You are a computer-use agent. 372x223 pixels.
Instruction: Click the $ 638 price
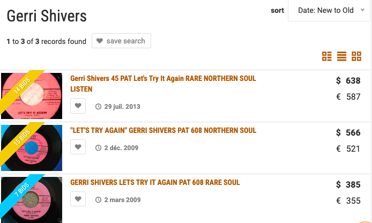point(348,80)
